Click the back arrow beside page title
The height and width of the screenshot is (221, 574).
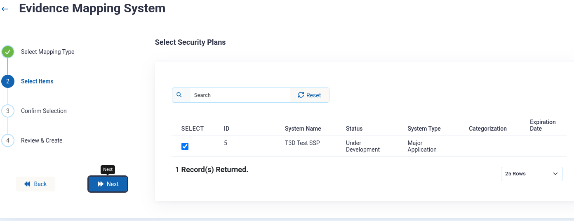[x=5, y=9]
